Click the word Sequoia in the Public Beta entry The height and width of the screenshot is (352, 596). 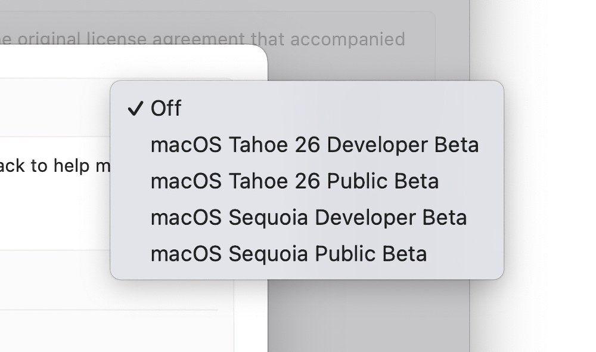(x=268, y=254)
